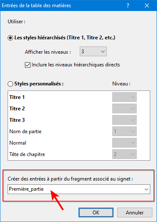Viewport: 157px width, 222px height.
Task: Open level dropdown for Titre 2
Action: tap(125, 108)
